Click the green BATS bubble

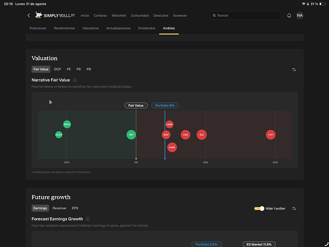(67, 124)
